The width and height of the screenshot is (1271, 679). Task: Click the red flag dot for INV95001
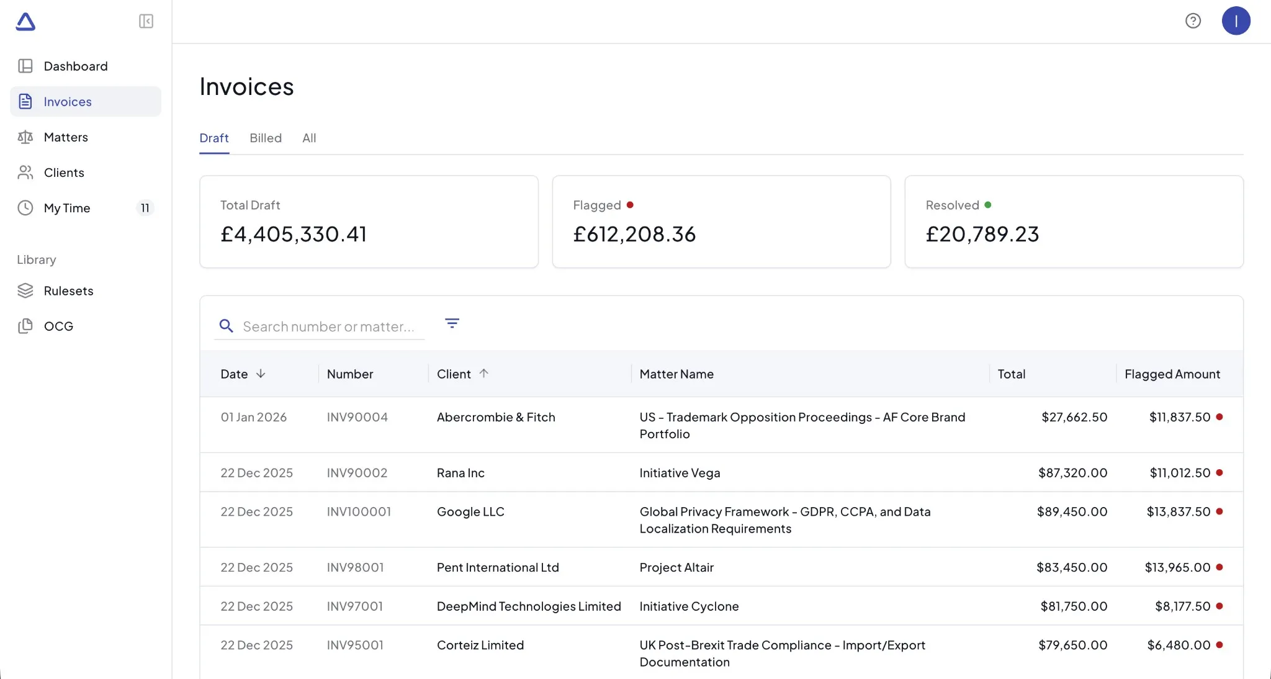click(1219, 645)
